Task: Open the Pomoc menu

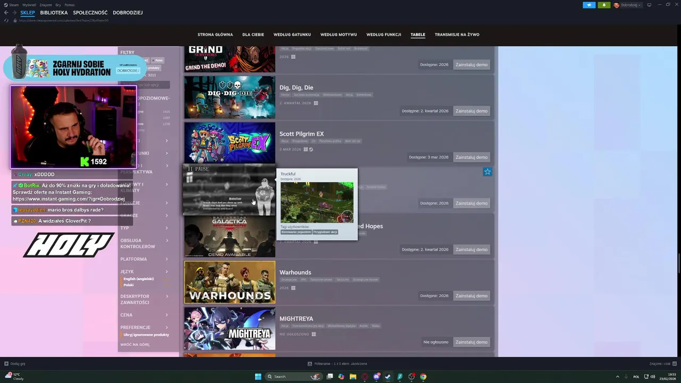Action: tap(70, 5)
